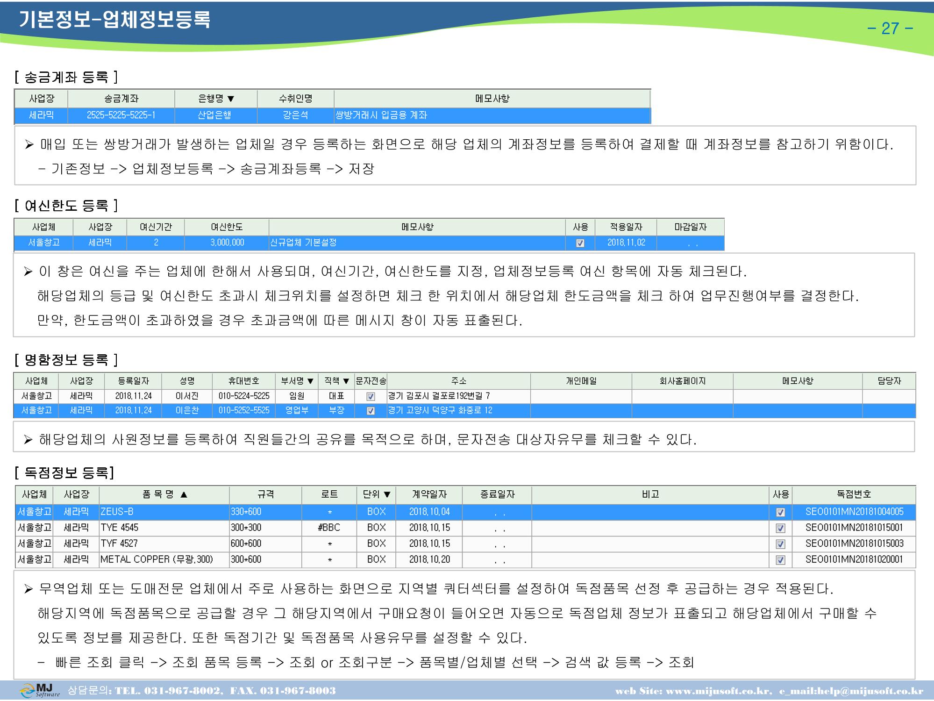
Task: Click 계약일자 column header
Action: point(429,494)
